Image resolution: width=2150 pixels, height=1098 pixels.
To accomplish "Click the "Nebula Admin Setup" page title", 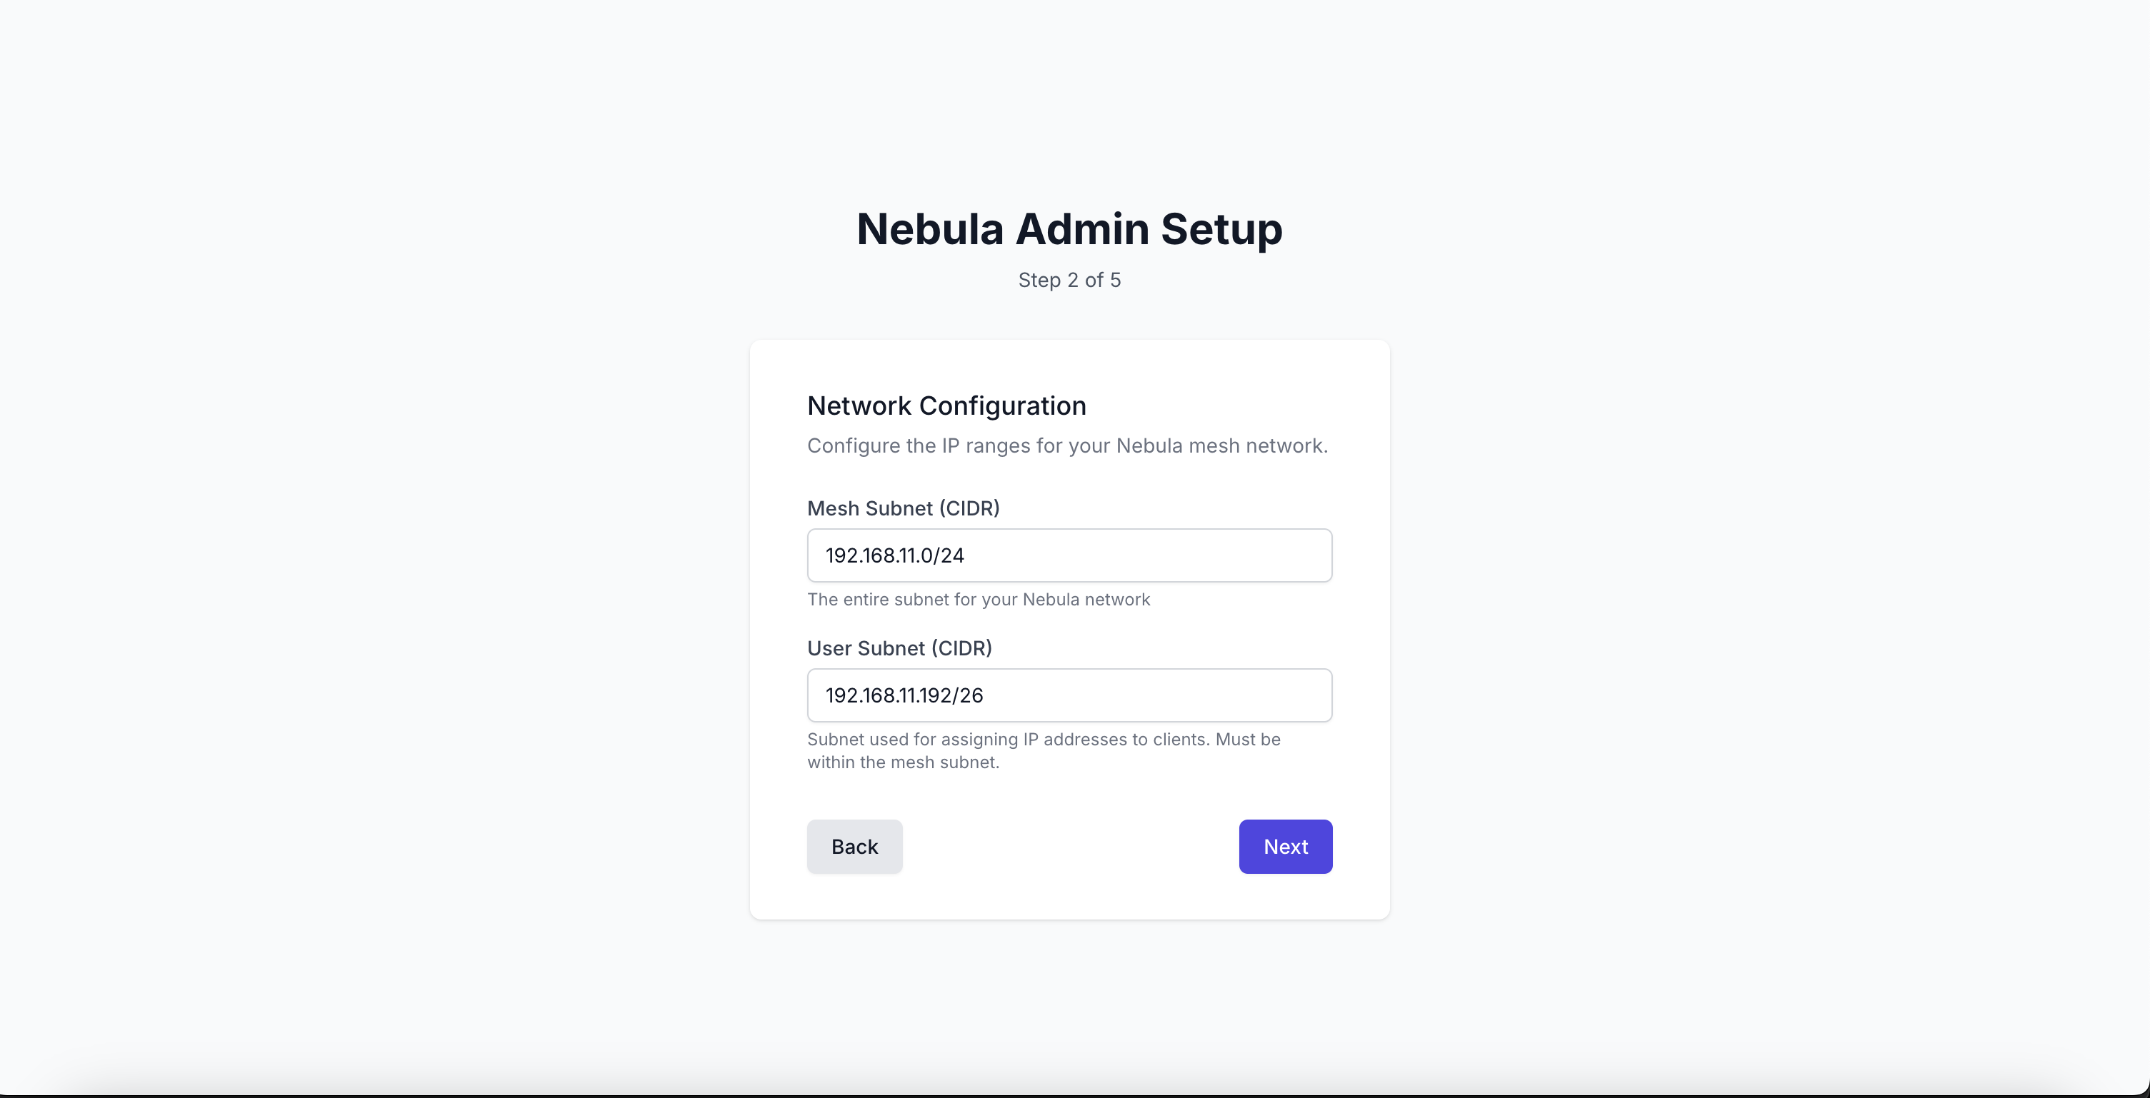I will (1069, 228).
